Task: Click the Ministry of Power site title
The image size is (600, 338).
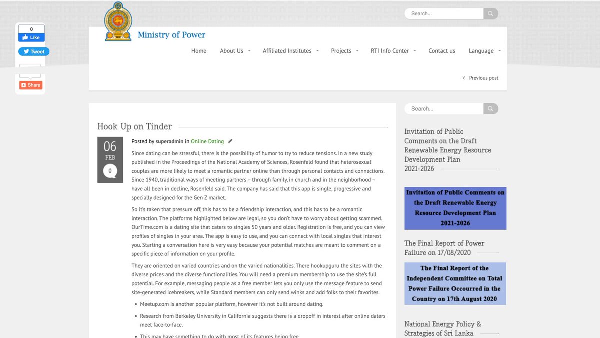Action: tap(171, 35)
